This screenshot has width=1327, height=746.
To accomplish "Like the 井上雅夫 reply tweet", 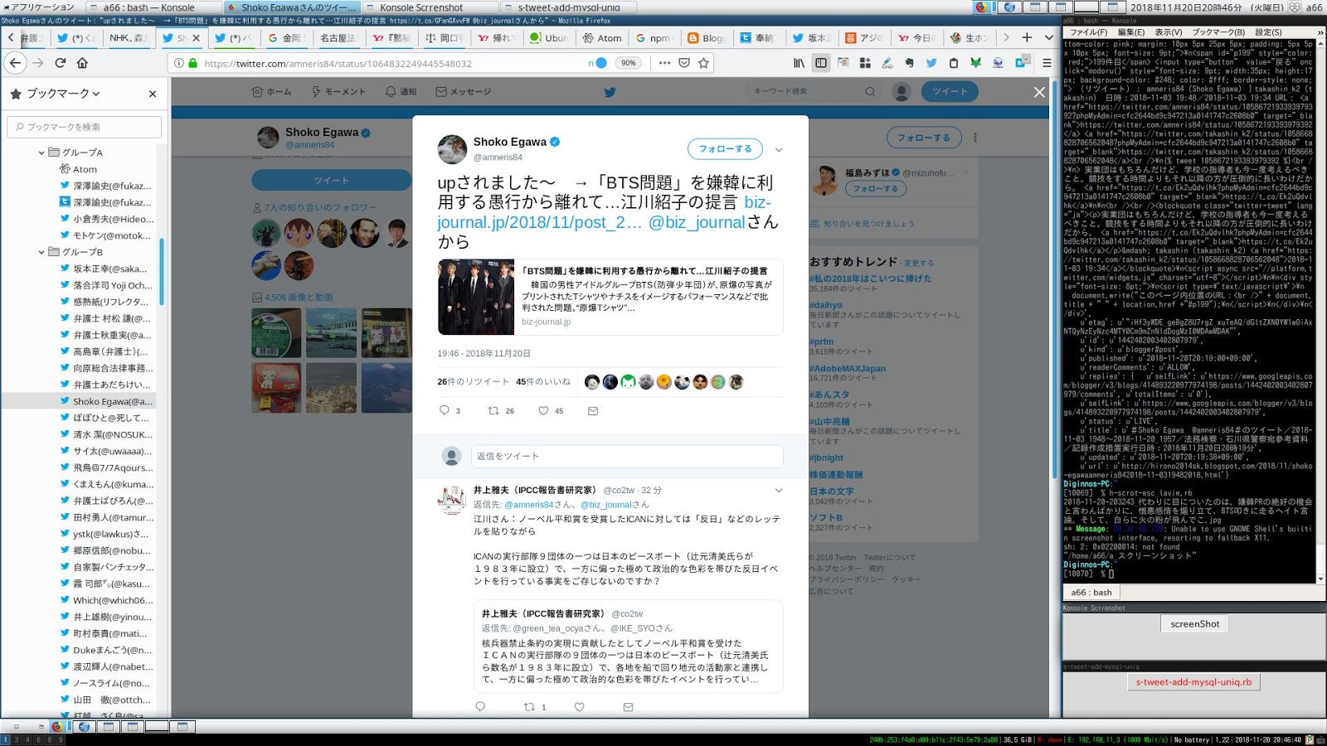I will (579, 707).
